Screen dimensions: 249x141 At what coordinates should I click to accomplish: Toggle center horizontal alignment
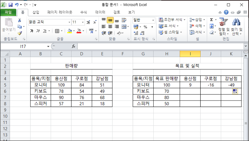pos(110,27)
